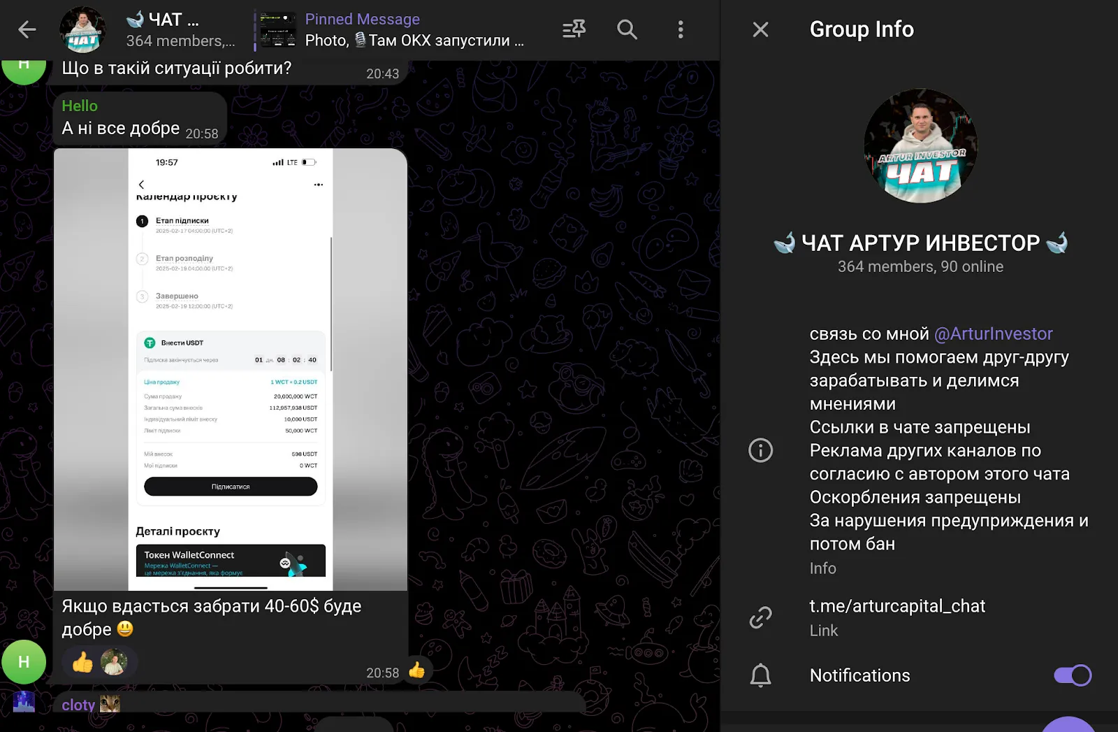Toggle the Notifications switch off

coord(1073,675)
